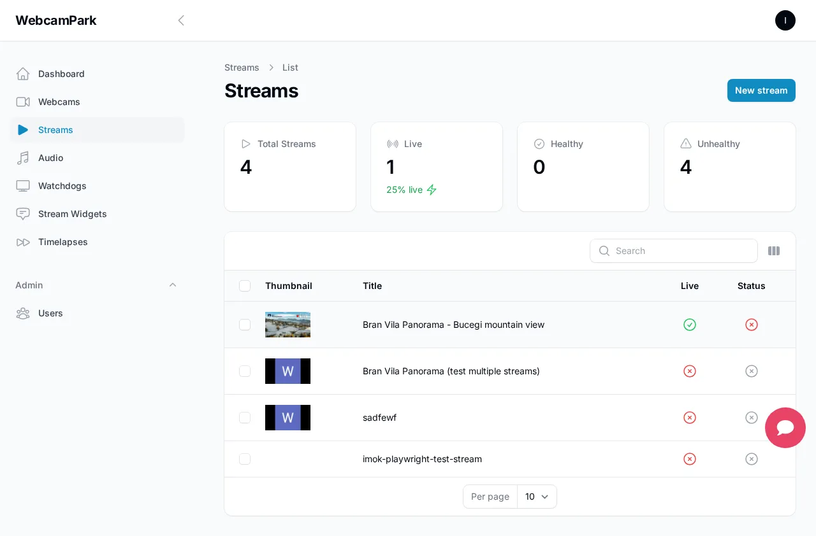The image size is (816, 536).
Task: Click the Audio music note icon
Action: click(23, 158)
